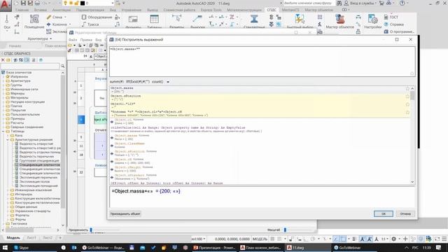Adjust the Масштаб scale slider

[285, 230]
